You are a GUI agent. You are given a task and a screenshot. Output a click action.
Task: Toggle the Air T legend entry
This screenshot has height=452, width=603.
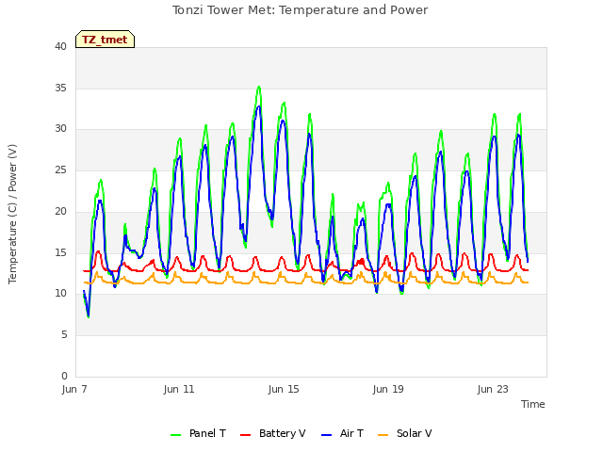[342, 433]
